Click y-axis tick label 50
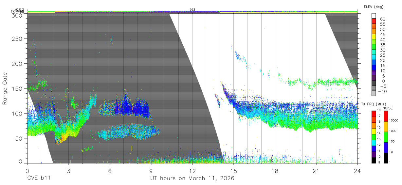Screen dimensions: 402x185 tap(19, 138)
